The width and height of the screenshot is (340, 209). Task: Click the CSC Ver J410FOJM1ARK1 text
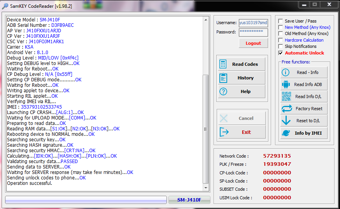point(46,42)
